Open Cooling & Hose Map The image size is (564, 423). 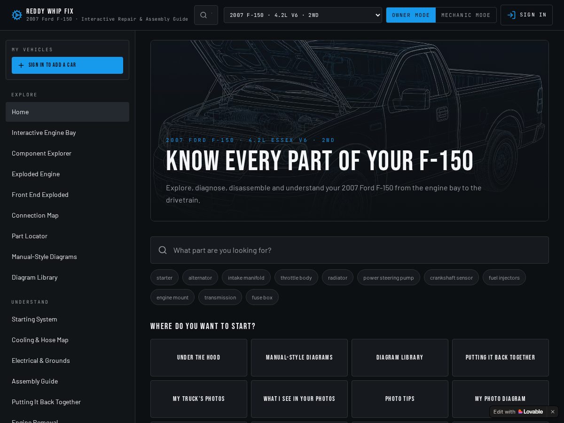pos(67,340)
